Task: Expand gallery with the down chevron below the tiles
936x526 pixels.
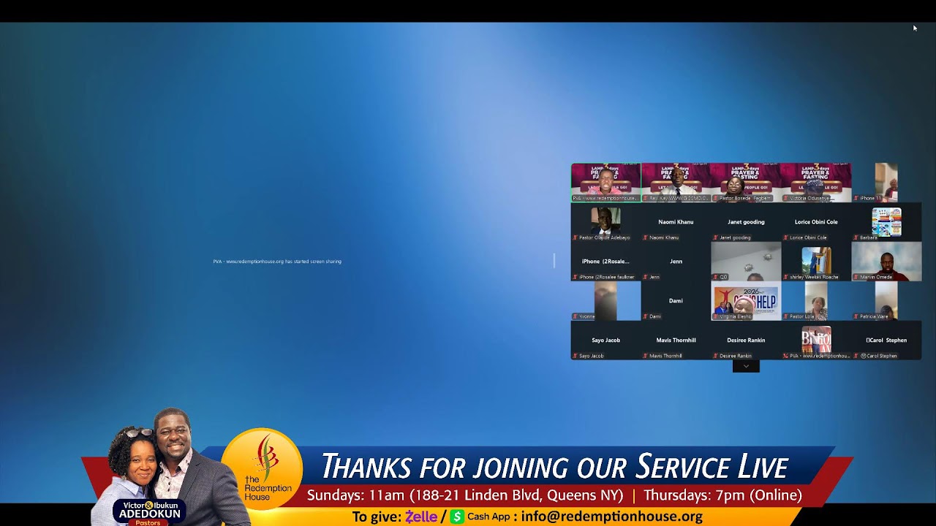Action: point(746,366)
